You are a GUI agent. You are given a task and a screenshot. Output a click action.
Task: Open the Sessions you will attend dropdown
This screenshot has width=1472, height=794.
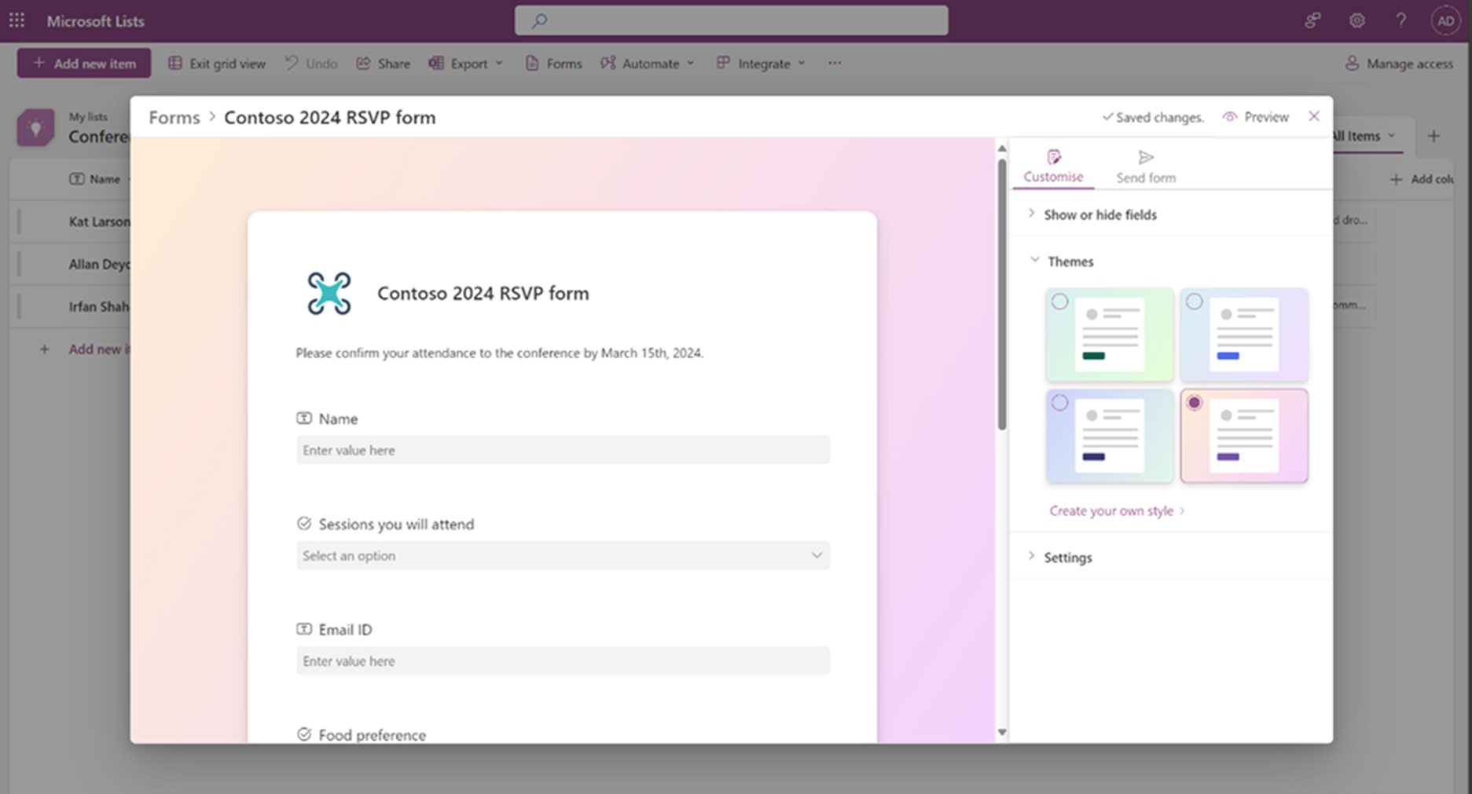[562, 555]
